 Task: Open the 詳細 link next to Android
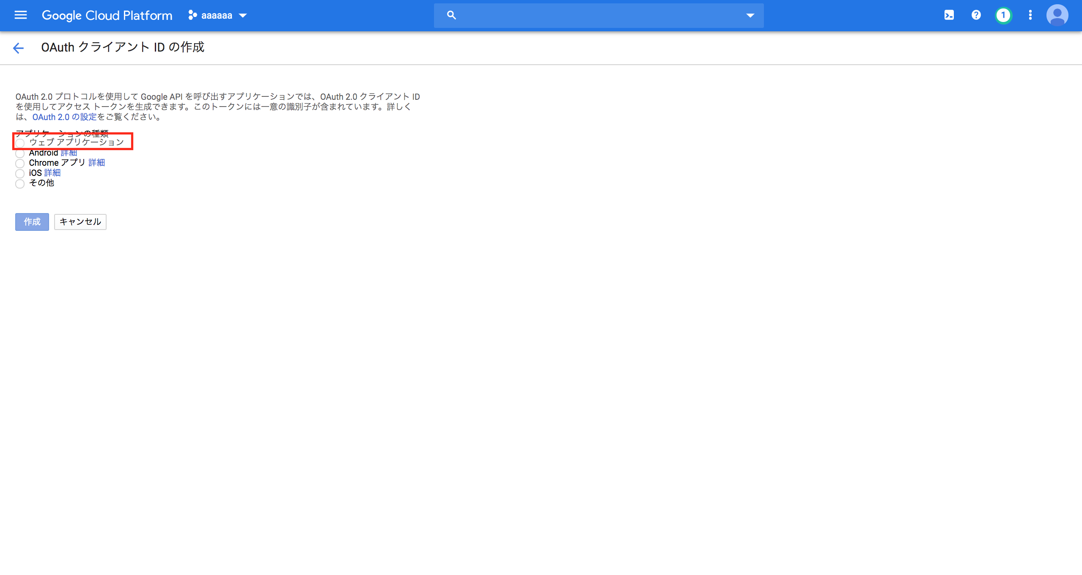click(x=69, y=153)
